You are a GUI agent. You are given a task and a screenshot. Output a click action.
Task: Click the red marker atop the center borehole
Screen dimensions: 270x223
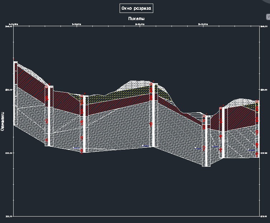click(x=151, y=84)
